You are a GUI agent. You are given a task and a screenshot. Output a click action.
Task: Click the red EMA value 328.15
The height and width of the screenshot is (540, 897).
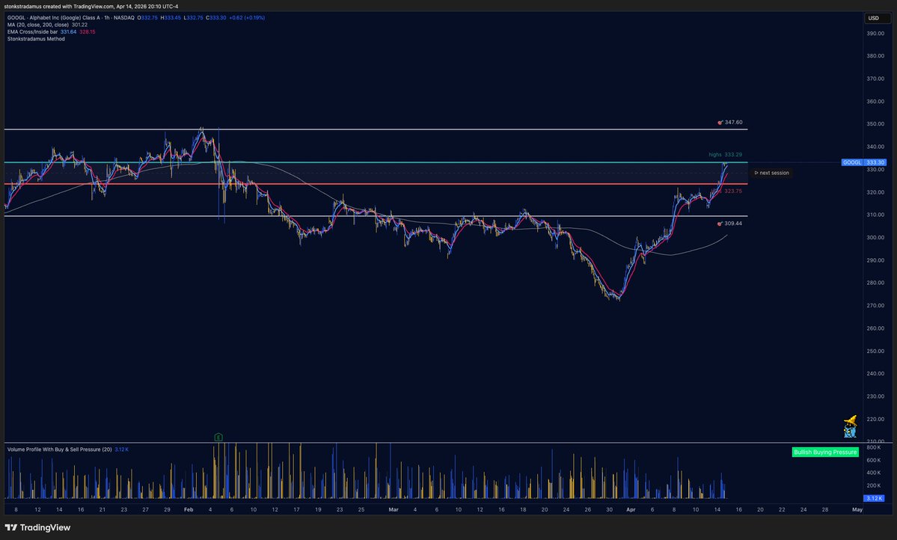(x=88, y=32)
